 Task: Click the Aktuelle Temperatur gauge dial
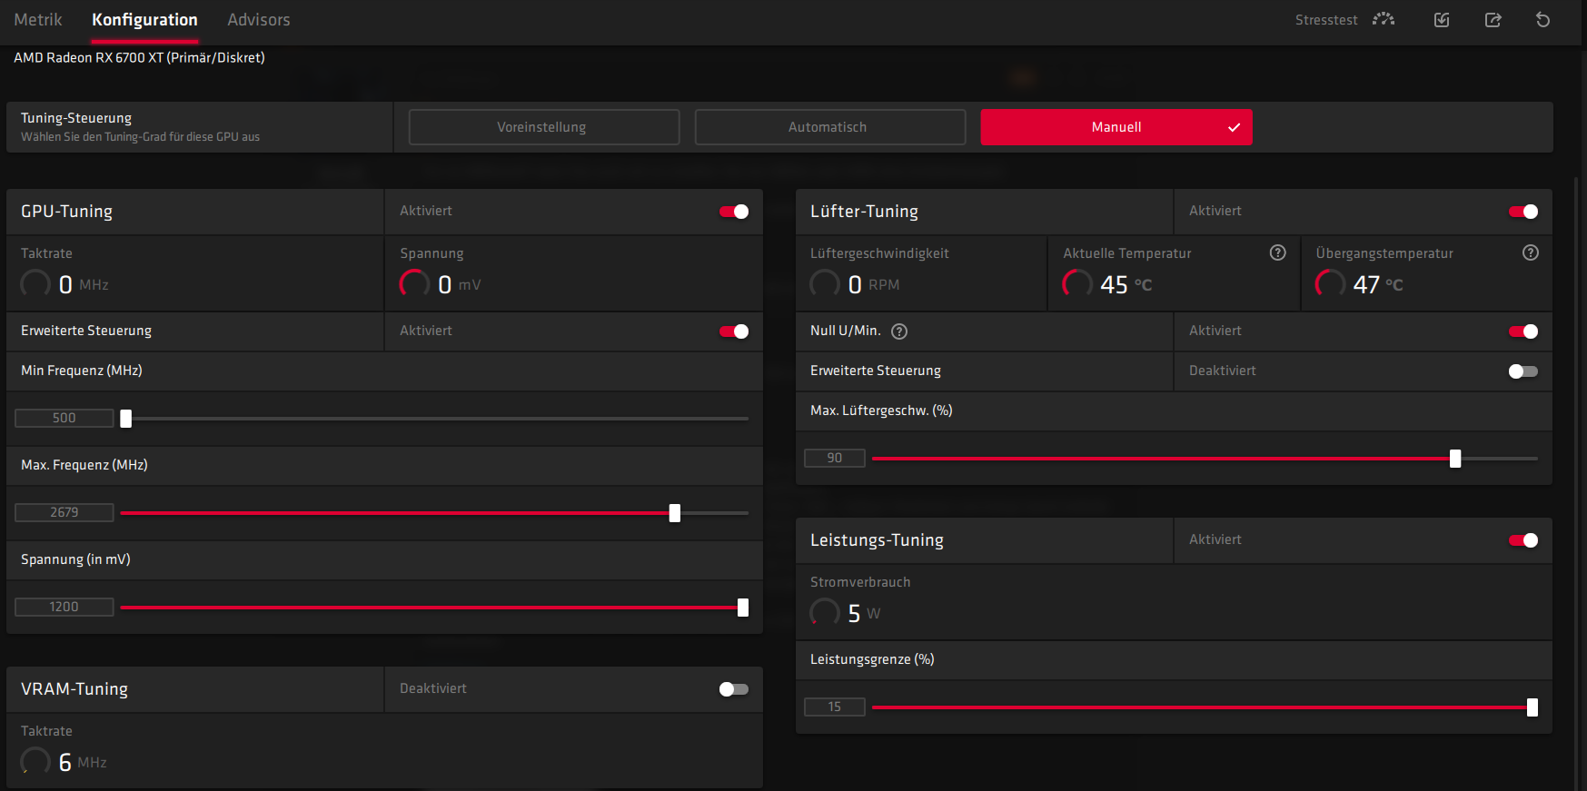pyautogui.click(x=1077, y=284)
